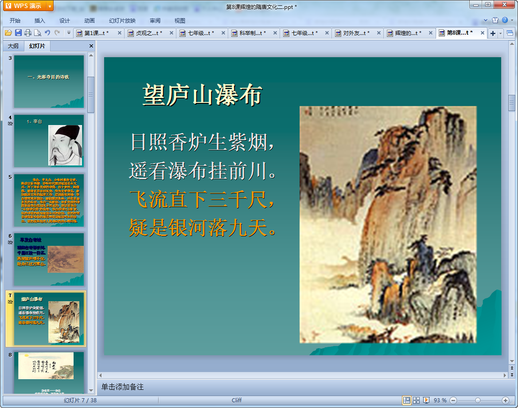The width and height of the screenshot is (518, 408).
Task: Close the 科举制...t document tab
Action: (x=275, y=33)
